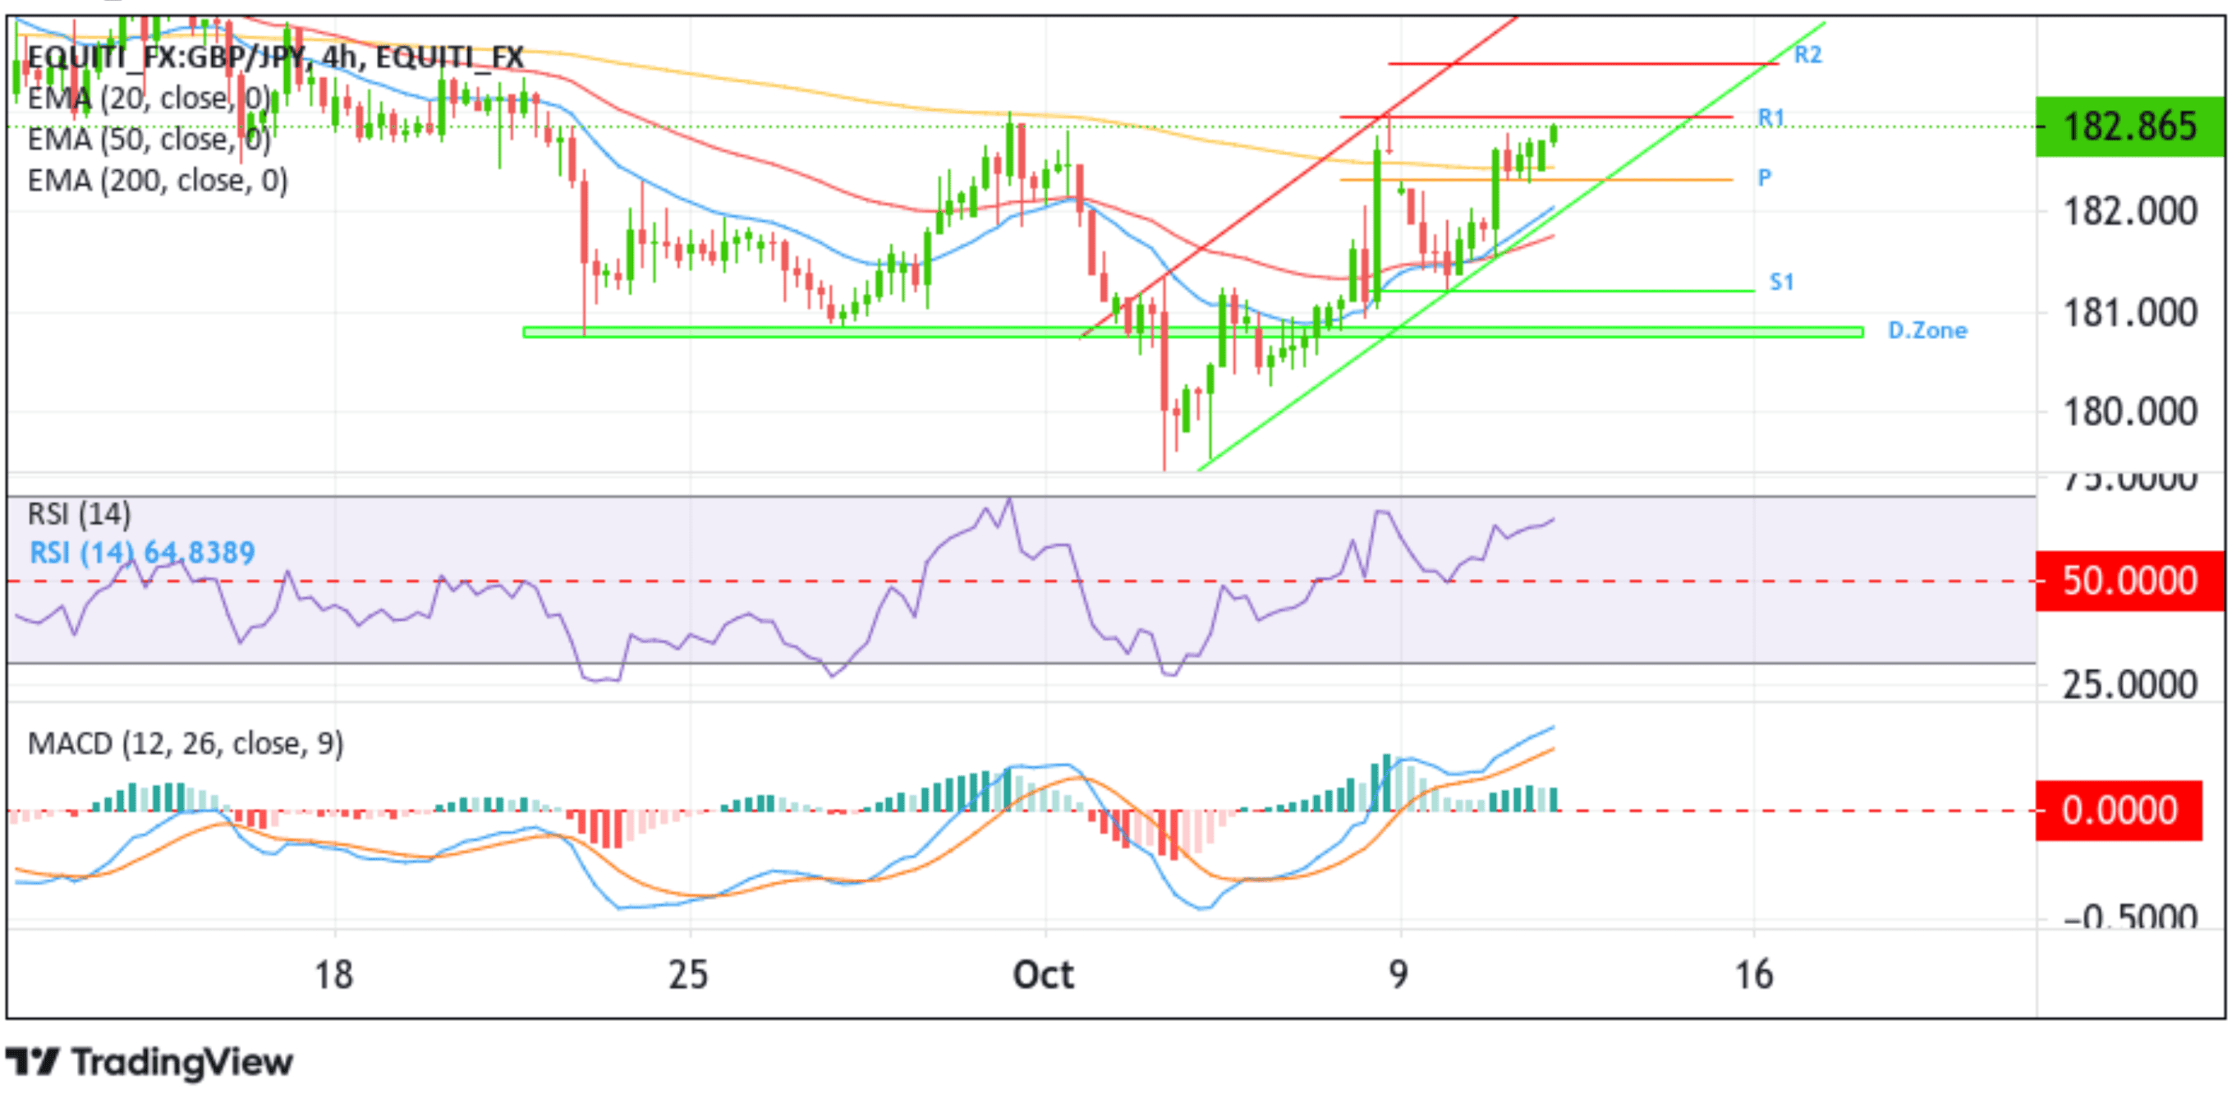2232x1112 pixels.
Task: Click the TradingView logo
Action: pos(149,1062)
